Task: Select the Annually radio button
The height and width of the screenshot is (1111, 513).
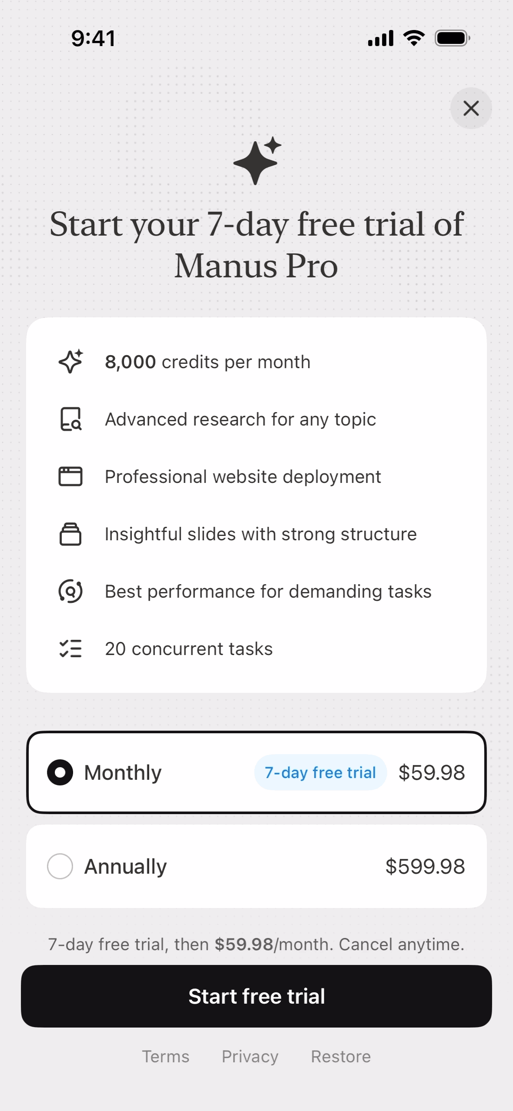Action: (x=60, y=866)
